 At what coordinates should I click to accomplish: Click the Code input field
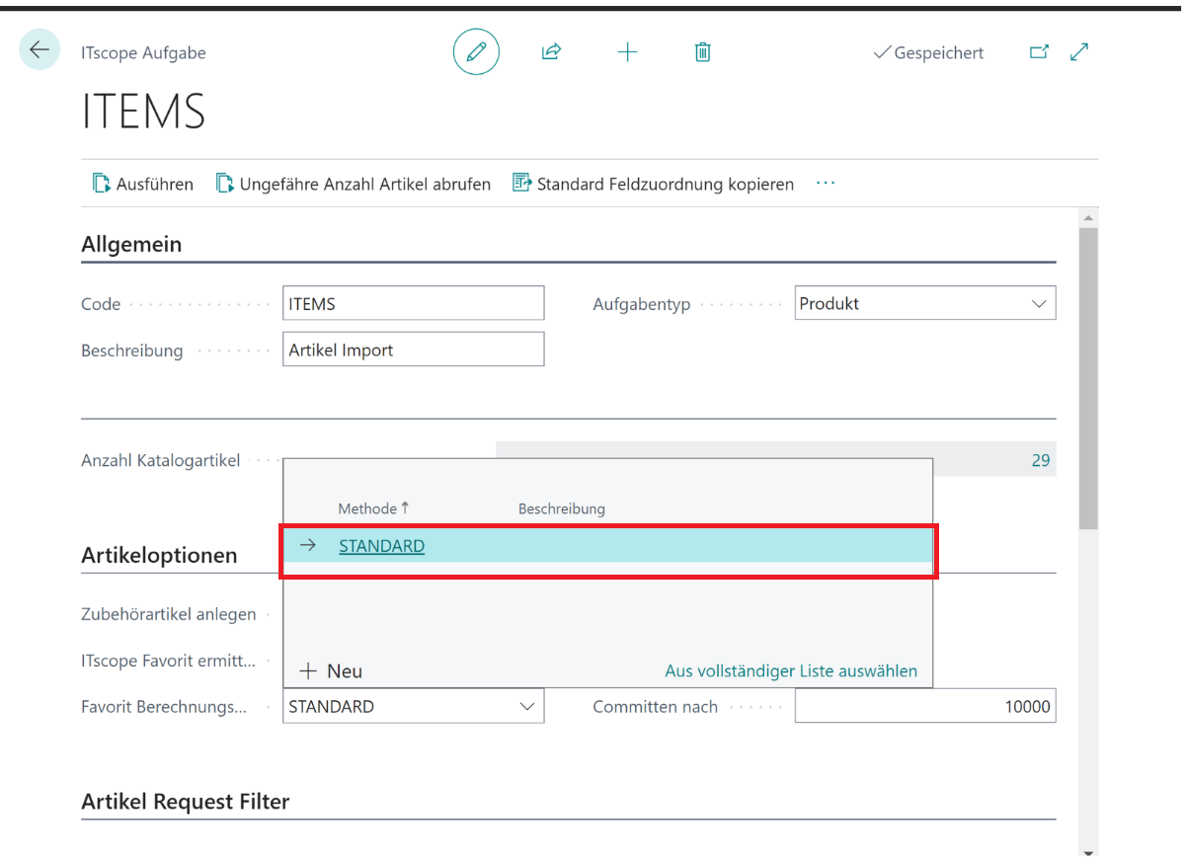tap(413, 304)
